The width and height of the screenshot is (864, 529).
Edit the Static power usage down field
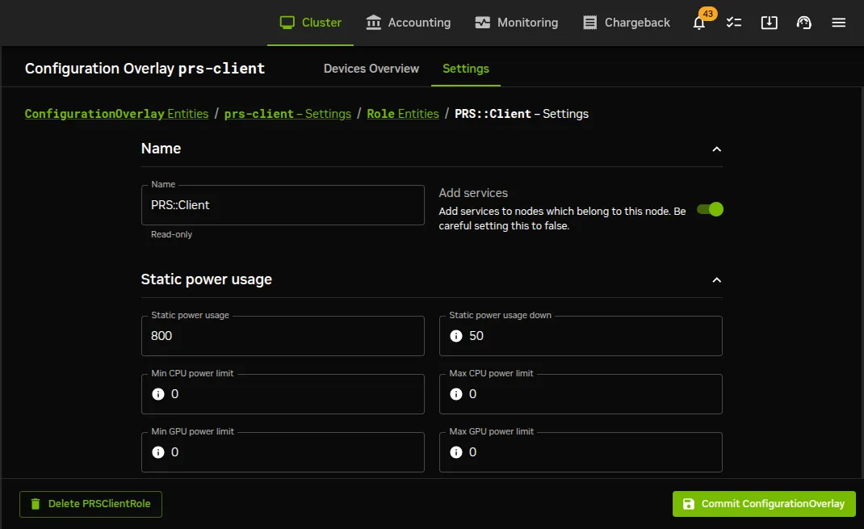[x=581, y=336]
